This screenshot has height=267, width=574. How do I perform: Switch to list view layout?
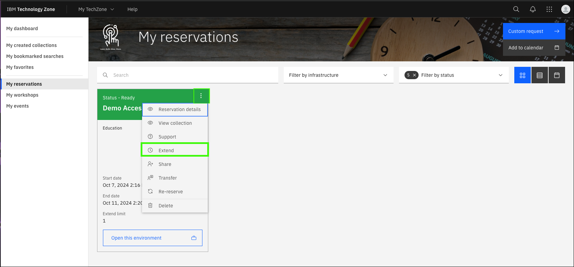pos(539,75)
